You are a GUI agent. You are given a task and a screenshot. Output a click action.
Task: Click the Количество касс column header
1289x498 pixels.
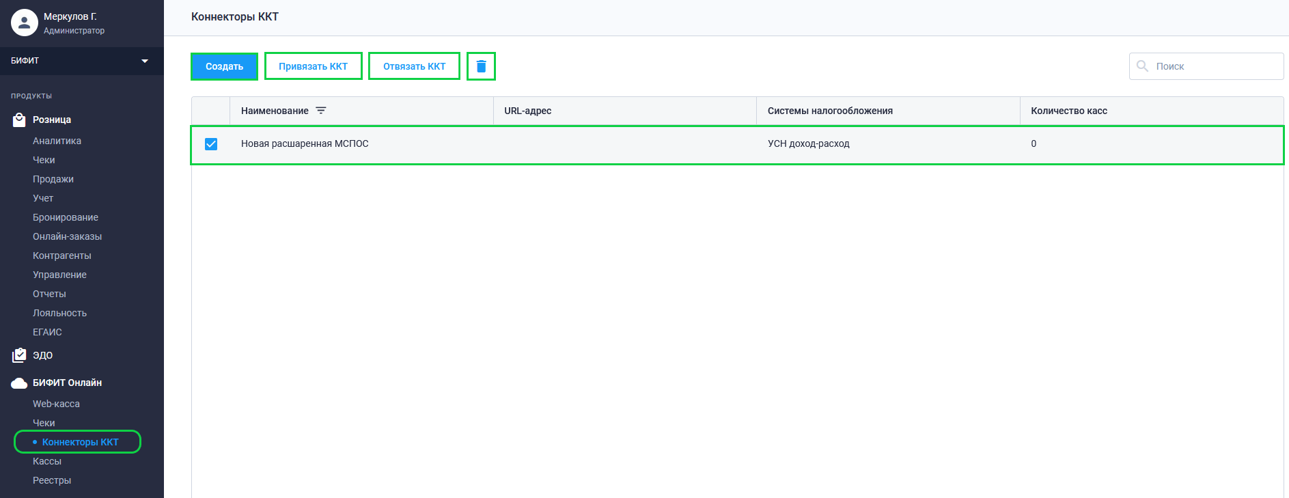click(1068, 111)
